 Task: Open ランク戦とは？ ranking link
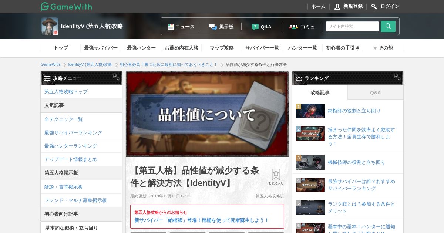(361, 207)
